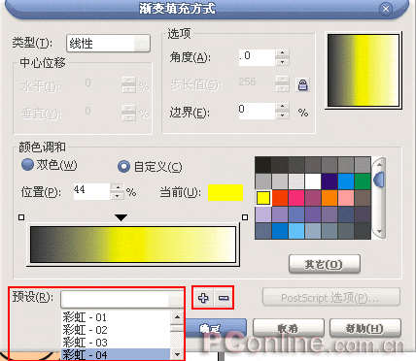This screenshot has height=361, width=416.
Task: Click the 取消 cancel button
Action: 289,329
